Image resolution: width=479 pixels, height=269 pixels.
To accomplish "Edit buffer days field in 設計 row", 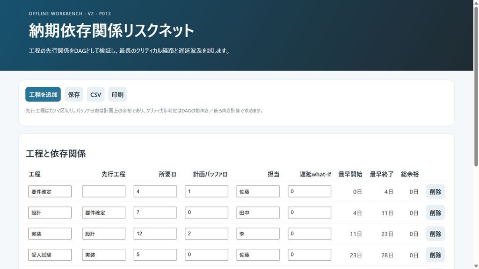I will click(206, 212).
